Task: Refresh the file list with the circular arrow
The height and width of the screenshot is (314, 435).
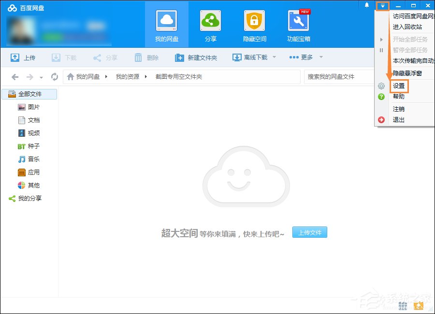Action: (54, 76)
